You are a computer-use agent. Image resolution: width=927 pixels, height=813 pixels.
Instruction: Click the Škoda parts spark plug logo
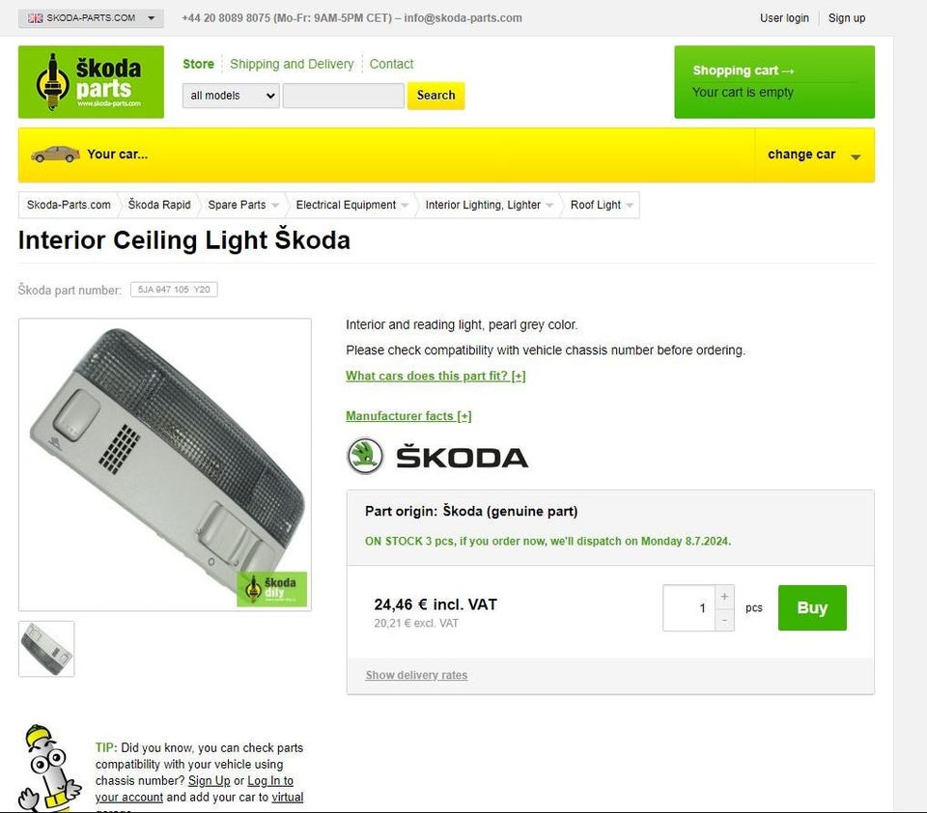91,82
